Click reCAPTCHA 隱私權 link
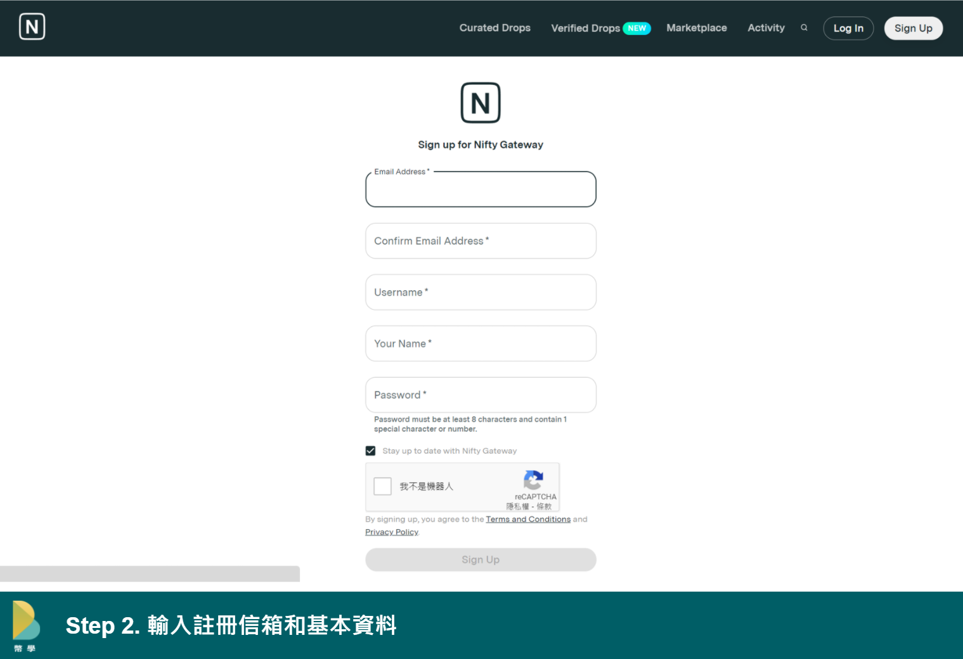 pyautogui.click(x=517, y=506)
